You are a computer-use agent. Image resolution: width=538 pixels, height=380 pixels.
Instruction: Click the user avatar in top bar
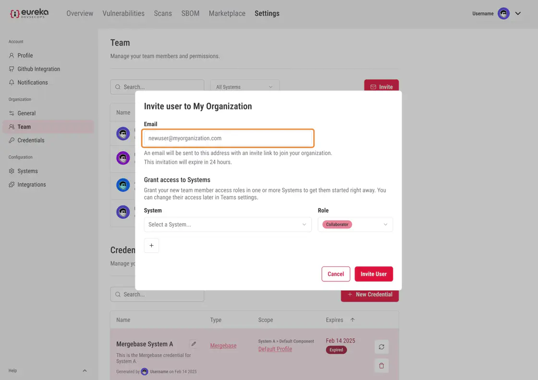coord(503,13)
